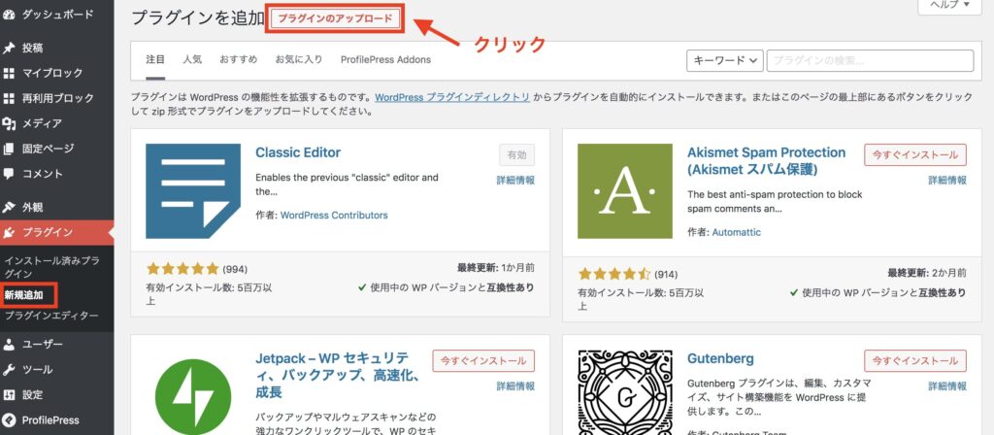The width and height of the screenshot is (994, 435).
Task: Click the pushpin icon next to 投稿
Action: 9,49
